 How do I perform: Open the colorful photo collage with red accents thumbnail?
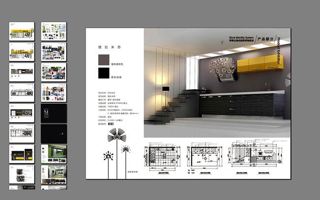tap(54, 72)
